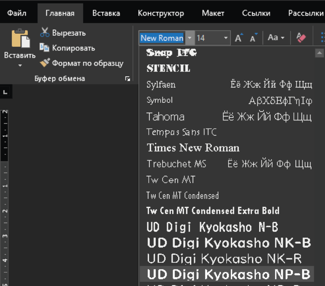The height and width of the screenshot is (286, 325).
Task: Open the Файл menu tab
Action: pos(16,13)
